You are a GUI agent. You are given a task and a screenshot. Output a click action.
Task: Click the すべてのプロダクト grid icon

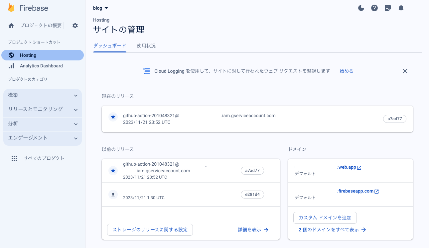[14, 158]
